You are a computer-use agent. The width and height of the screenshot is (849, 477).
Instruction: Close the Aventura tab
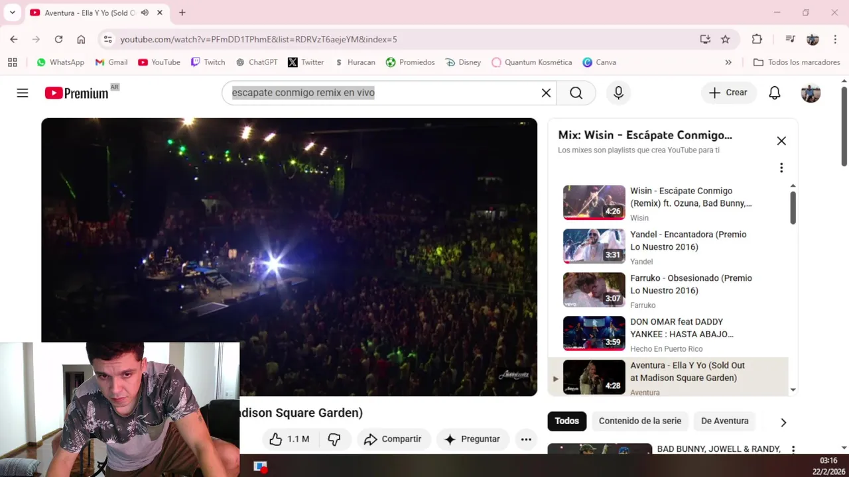[160, 13]
